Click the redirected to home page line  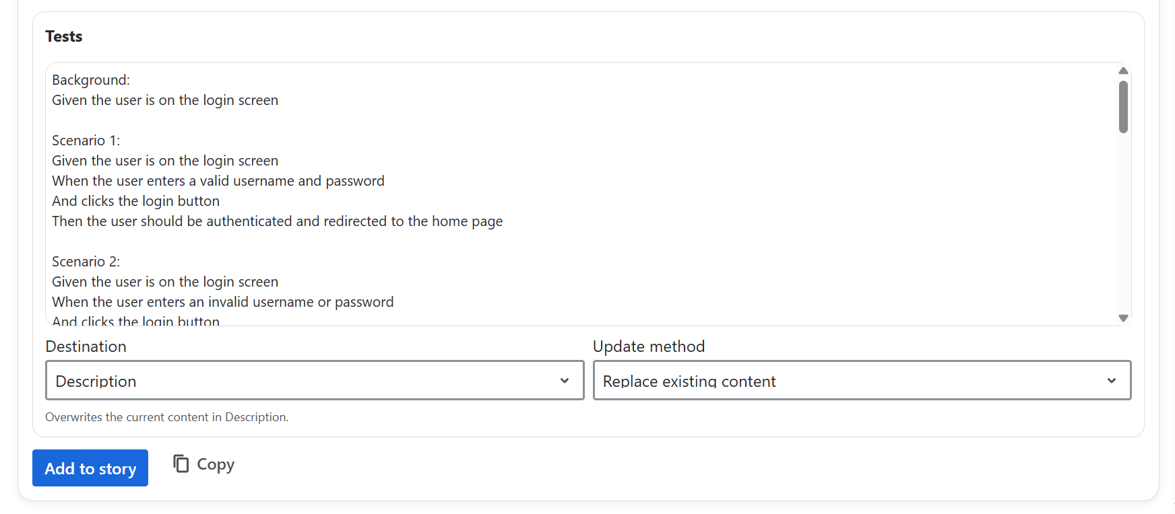tap(277, 221)
